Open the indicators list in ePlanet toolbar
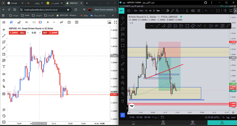 [19, 22]
